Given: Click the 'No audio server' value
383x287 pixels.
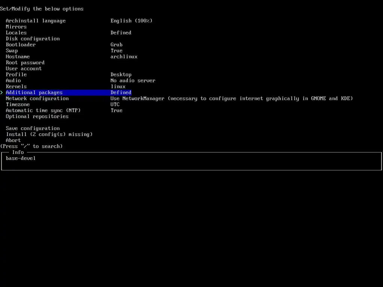Looking at the screenshot, I should 133,81.
